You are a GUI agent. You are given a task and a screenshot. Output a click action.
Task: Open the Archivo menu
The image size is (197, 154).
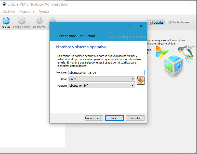point(9,11)
